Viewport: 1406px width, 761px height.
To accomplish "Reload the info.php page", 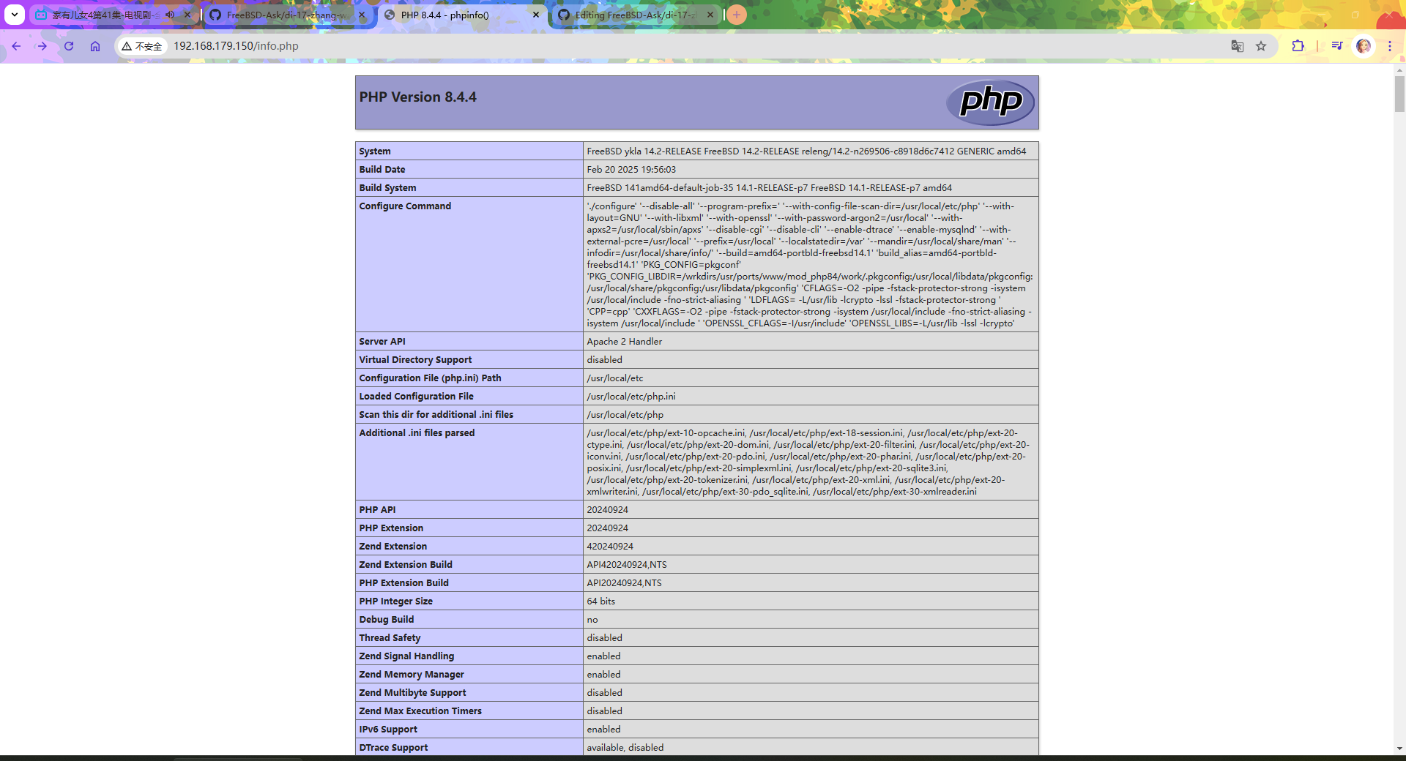I will (x=69, y=46).
